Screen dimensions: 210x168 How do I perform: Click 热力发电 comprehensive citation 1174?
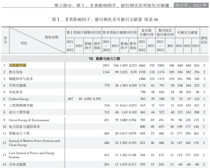[161, 72]
